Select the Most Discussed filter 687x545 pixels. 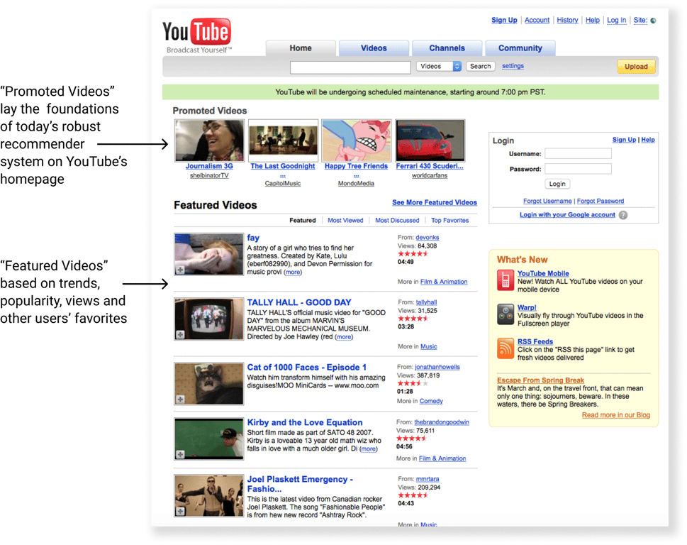pos(397,221)
